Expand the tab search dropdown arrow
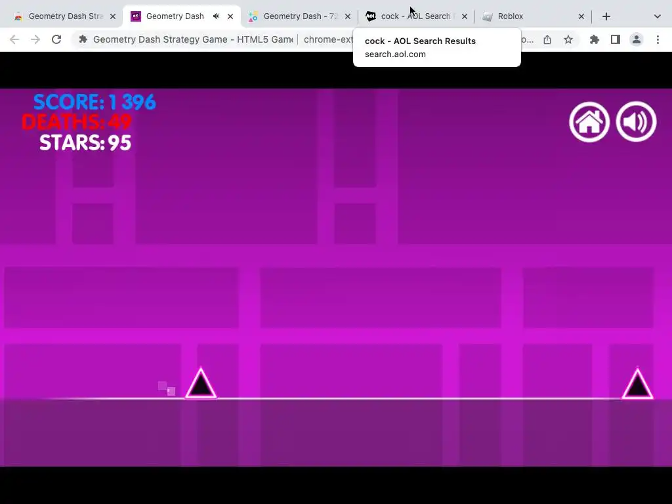 (x=657, y=16)
